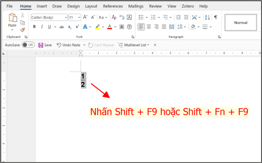Apply character border icon
Screen dimensions: 262x163
(129, 17)
